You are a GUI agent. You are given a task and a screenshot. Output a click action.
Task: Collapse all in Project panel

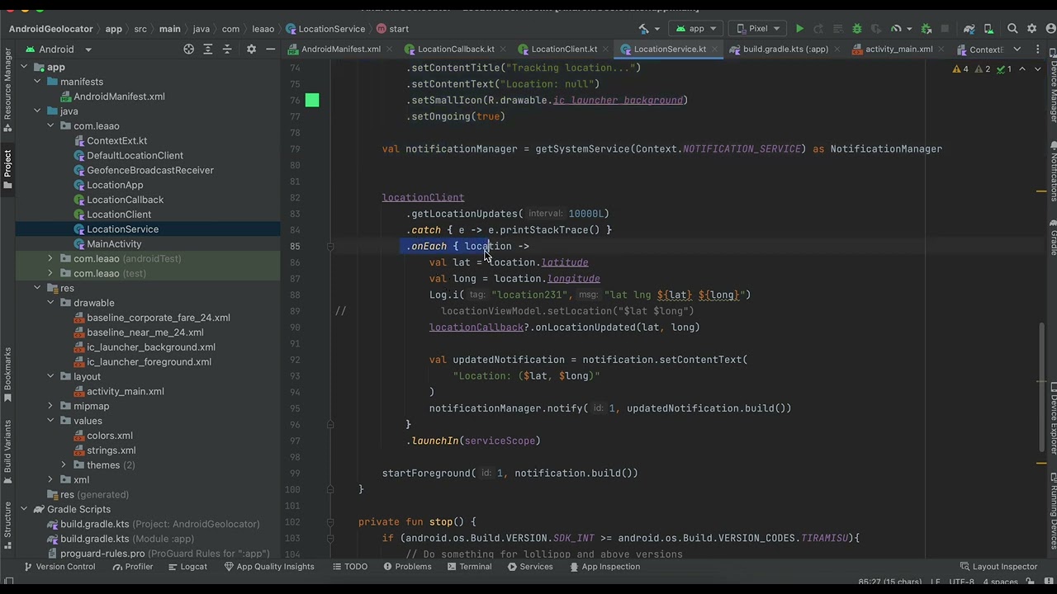tap(227, 49)
